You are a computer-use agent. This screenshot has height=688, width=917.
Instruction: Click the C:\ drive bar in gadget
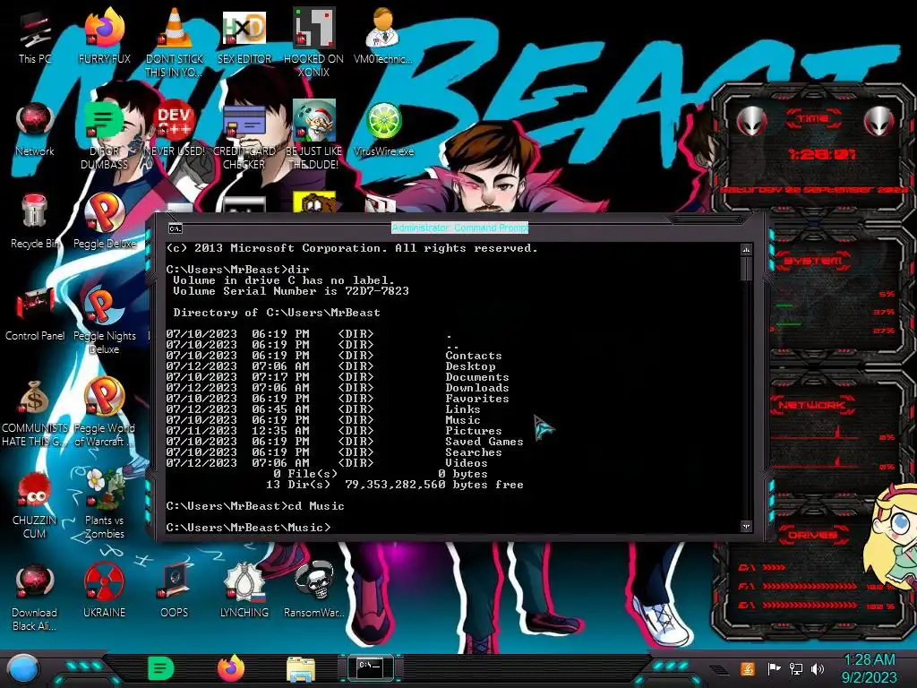click(772, 567)
